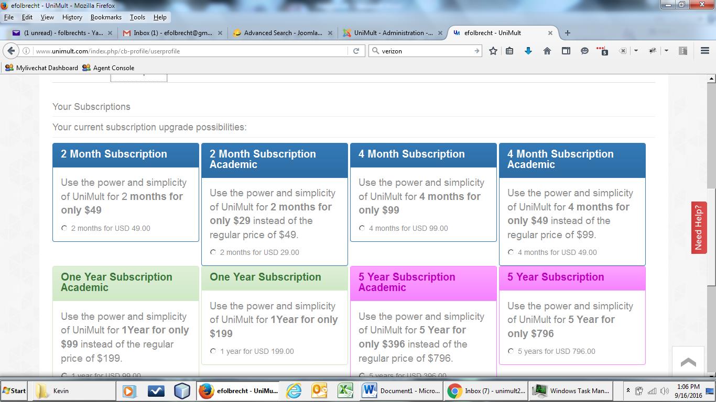The height and width of the screenshot is (402, 716).
Task: Open the chat smiley toolbar icon
Action: [584, 51]
